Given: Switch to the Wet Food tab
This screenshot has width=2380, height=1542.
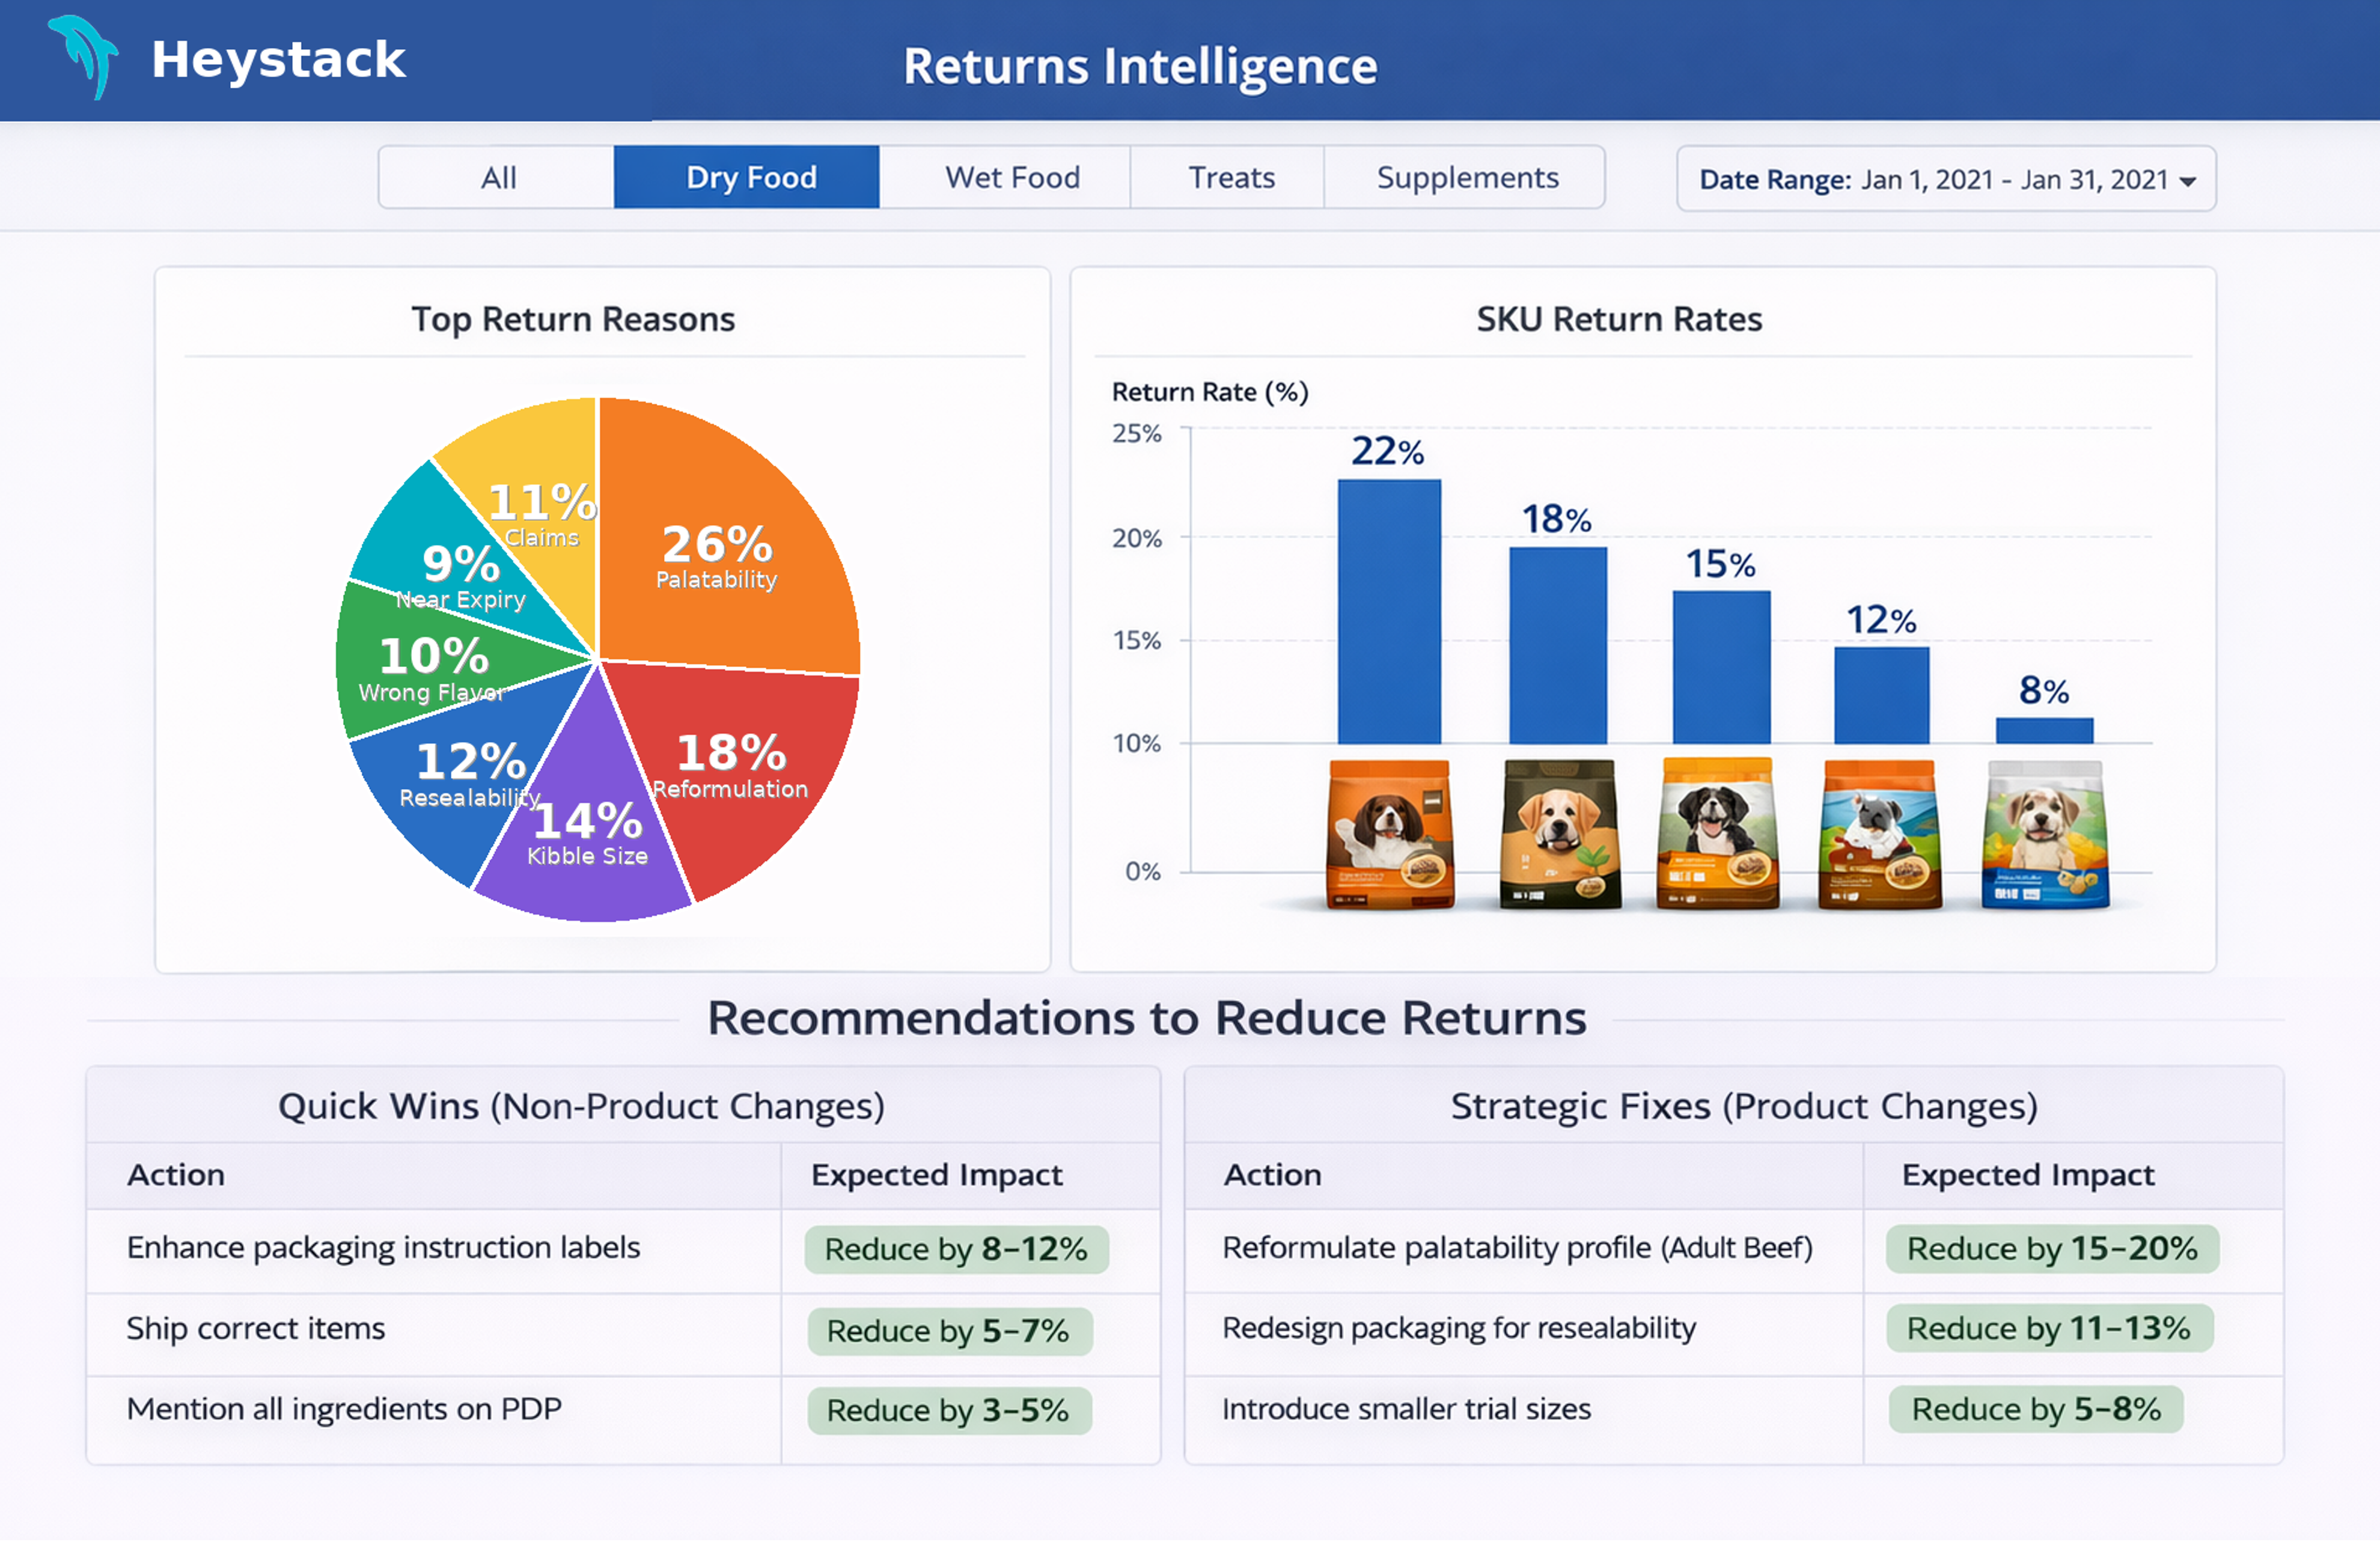Looking at the screenshot, I should pos(1012,178).
